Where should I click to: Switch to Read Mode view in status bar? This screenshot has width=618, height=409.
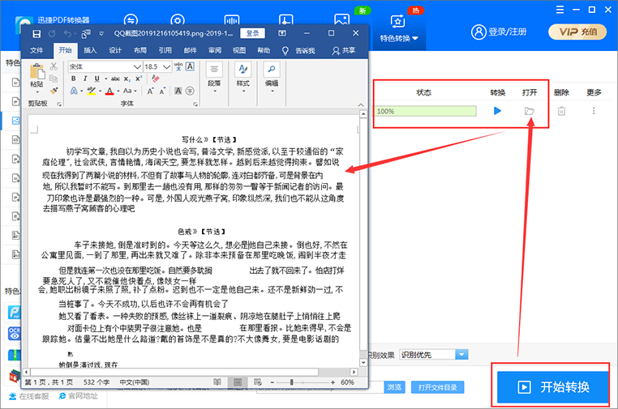coord(217,382)
